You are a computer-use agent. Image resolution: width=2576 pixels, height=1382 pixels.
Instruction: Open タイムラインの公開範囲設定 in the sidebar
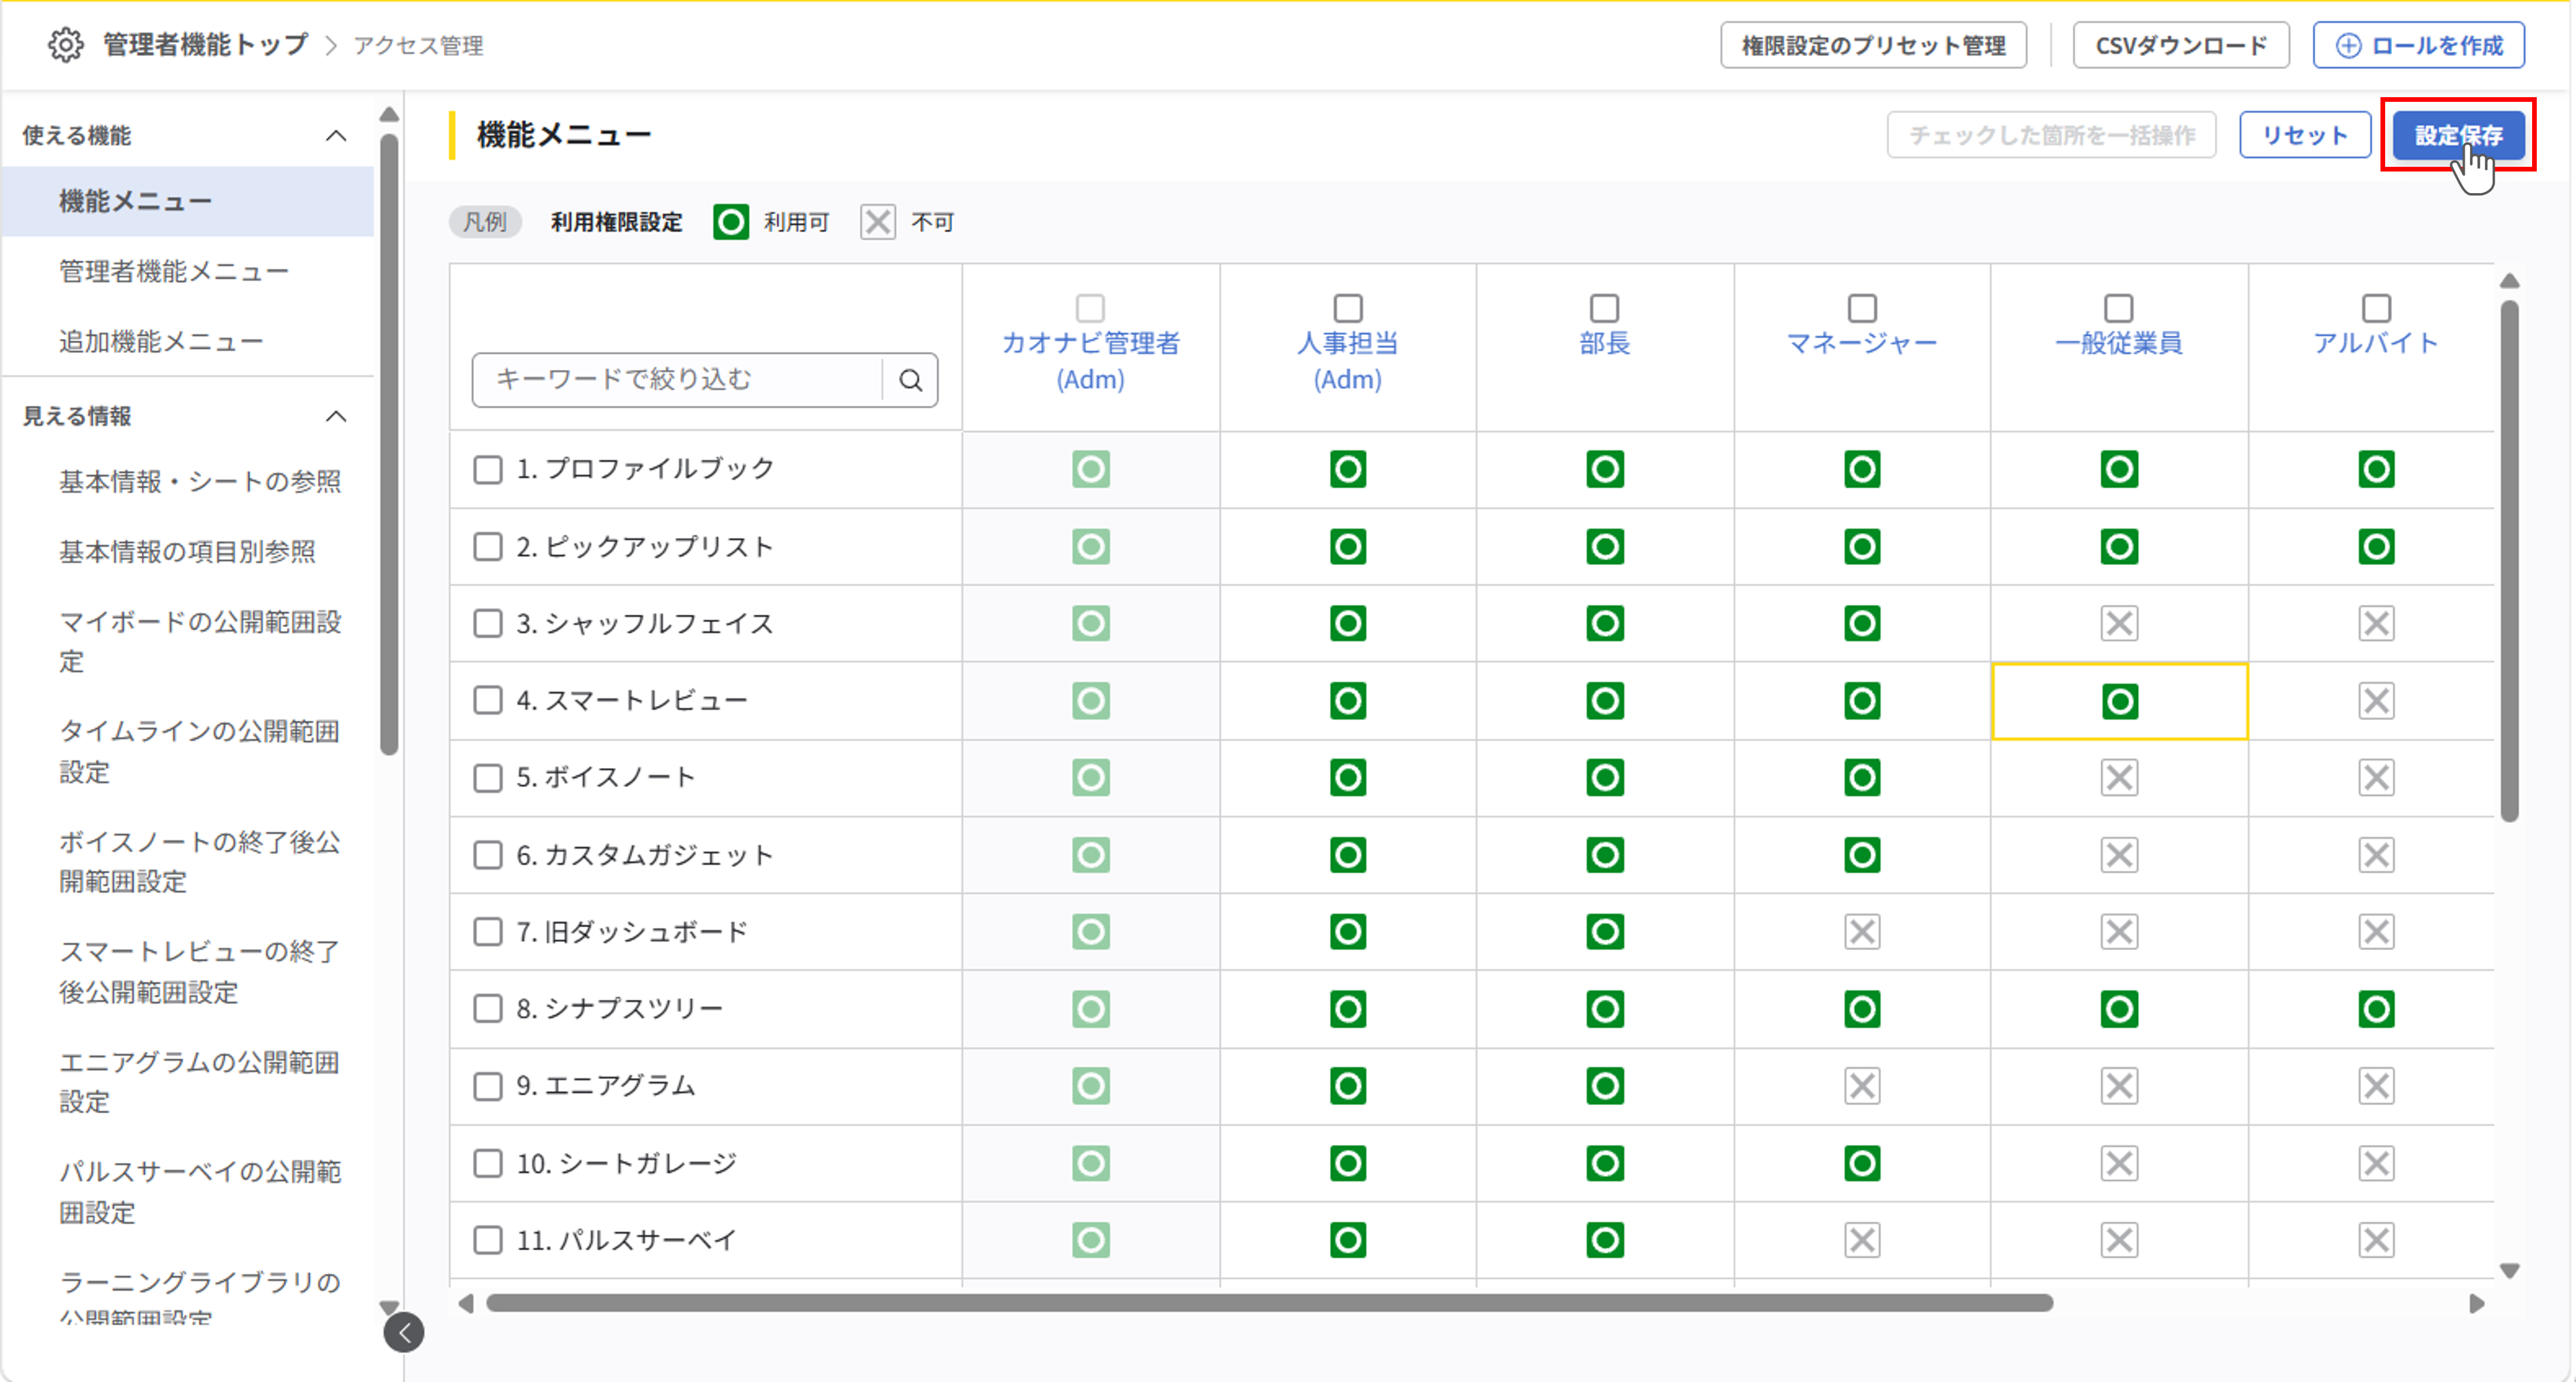[x=200, y=751]
